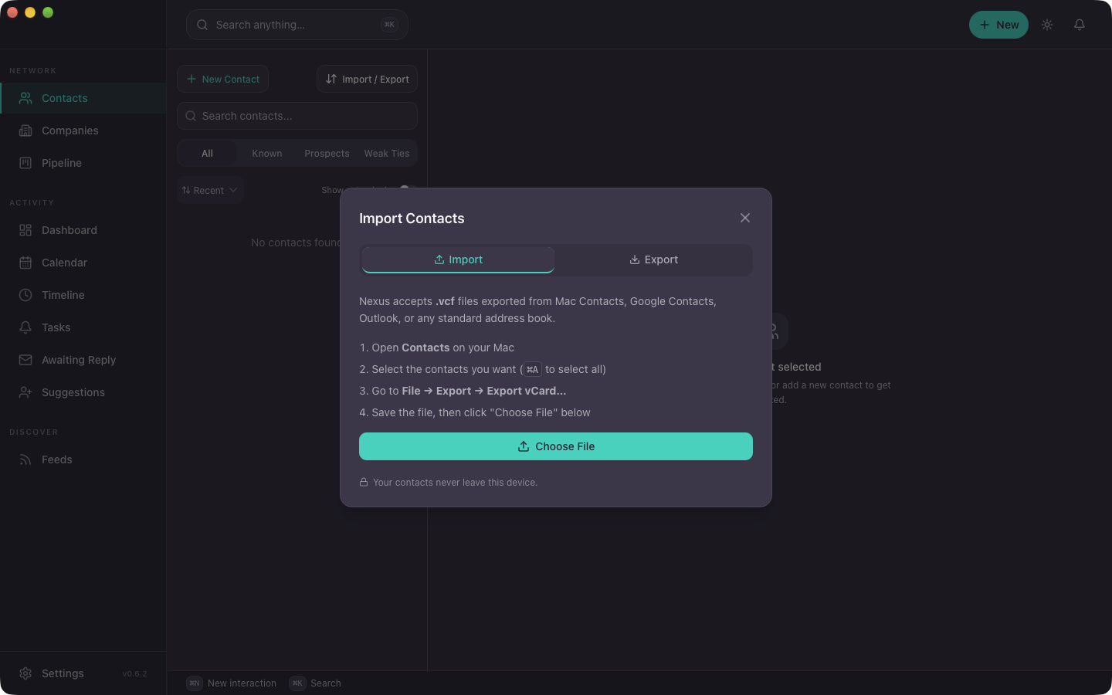The height and width of the screenshot is (695, 1112).
Task: Open Contacts in the sidebar
Action: point(83,98)
